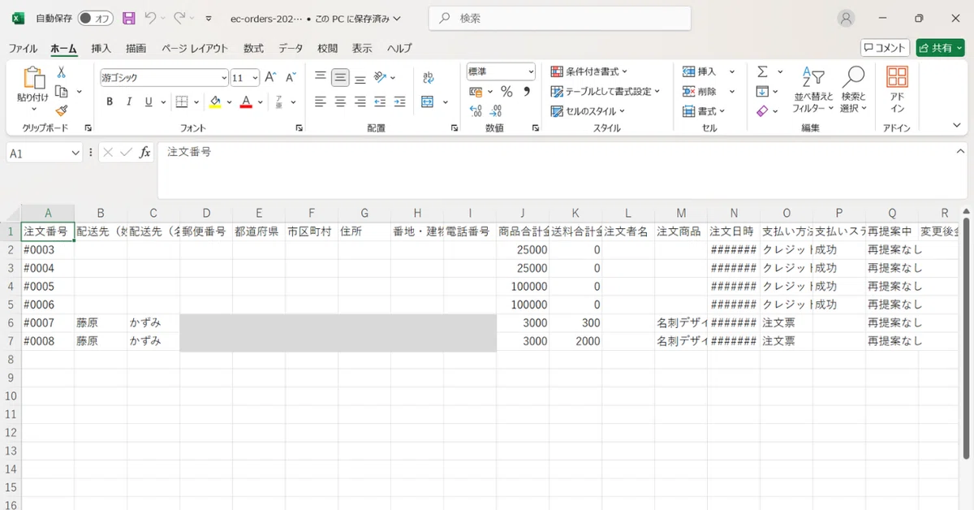
Task: Click the AutoSum sigma icon
Action: pyautogui.click(x=763, y=71)
